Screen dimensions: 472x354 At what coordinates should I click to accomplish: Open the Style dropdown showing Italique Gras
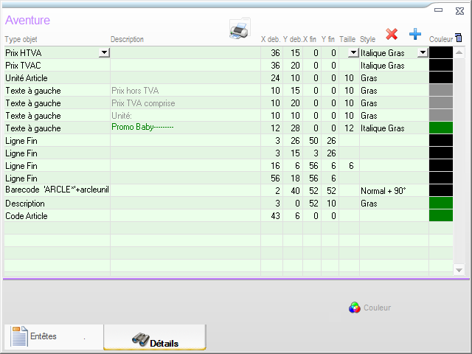[423, 53]
